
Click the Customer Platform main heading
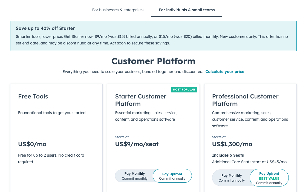click(x=153, y=61)
